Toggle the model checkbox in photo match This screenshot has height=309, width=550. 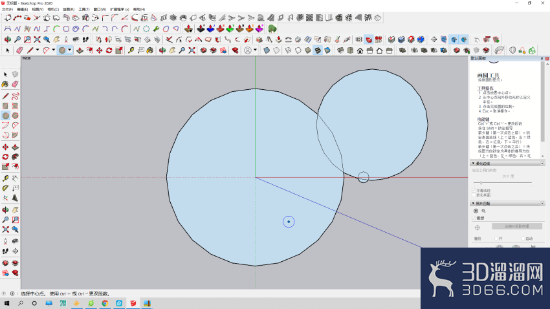pyautogui.click(x=474, y=218)
